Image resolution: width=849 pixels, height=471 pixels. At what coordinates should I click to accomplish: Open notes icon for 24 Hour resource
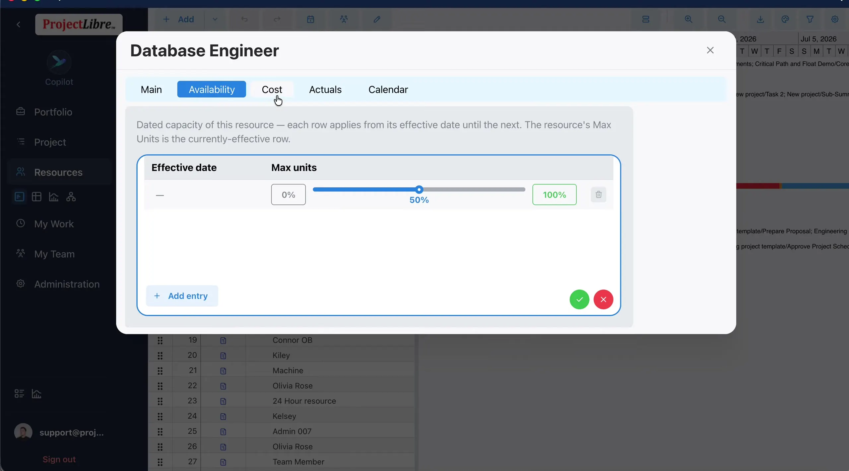223,401
